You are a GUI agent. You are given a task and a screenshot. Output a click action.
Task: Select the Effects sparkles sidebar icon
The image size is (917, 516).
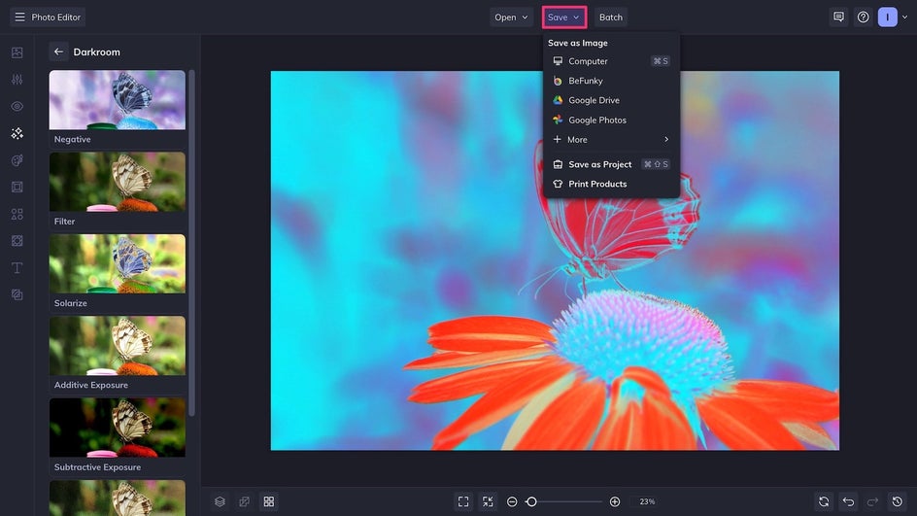tap(17, 133)
